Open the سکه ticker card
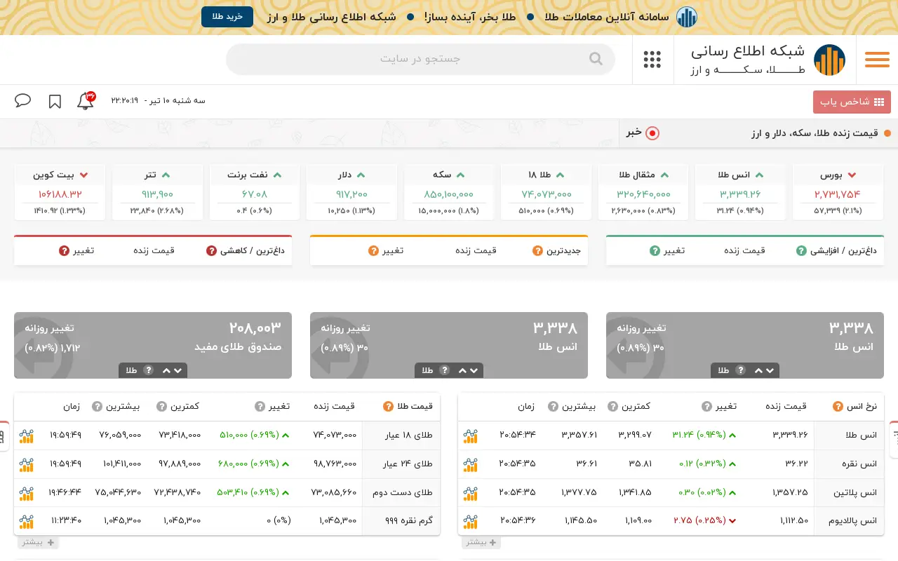The image size is (898, 561). point(449,192)
